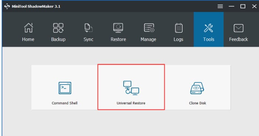
Task: Switch to the Backup tab
Action: click(58, 32)
